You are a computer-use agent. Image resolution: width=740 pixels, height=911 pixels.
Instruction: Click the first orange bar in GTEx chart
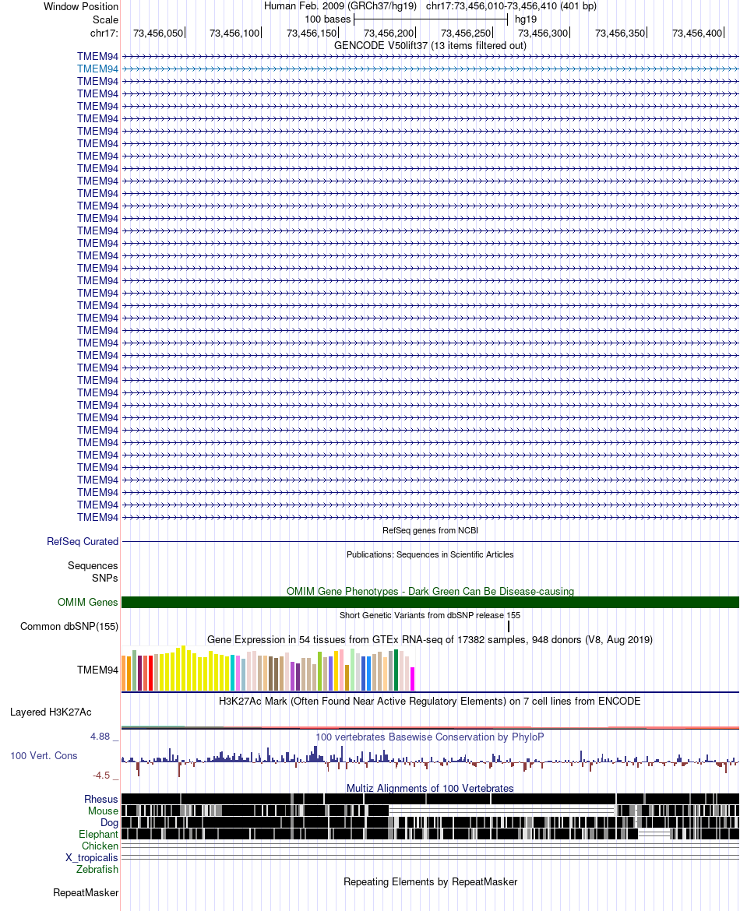pyautogui.click(x=124, y=673)
